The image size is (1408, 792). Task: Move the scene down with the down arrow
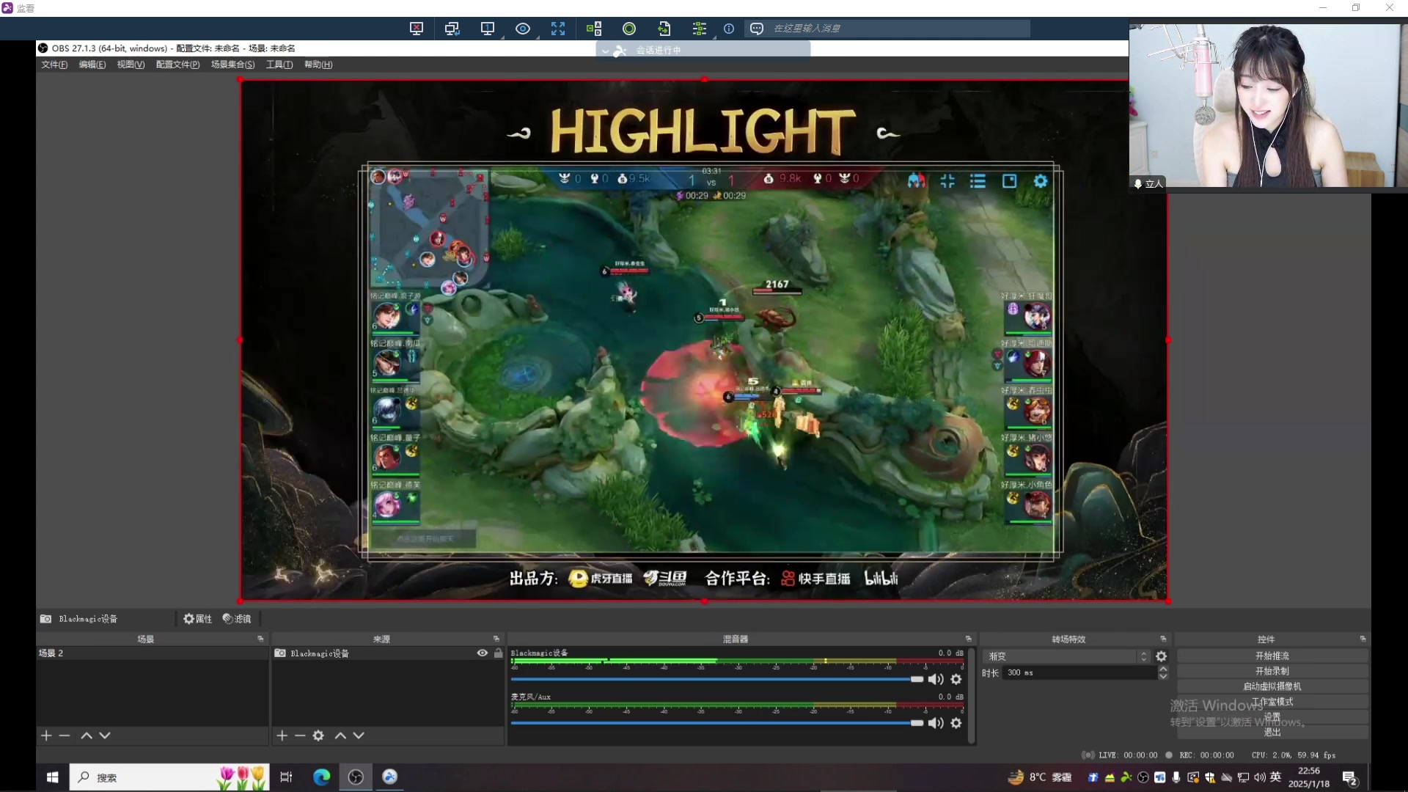(x=105, y=736)
